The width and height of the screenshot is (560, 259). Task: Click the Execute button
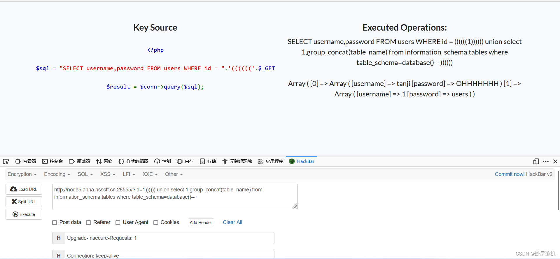(24, 214)
